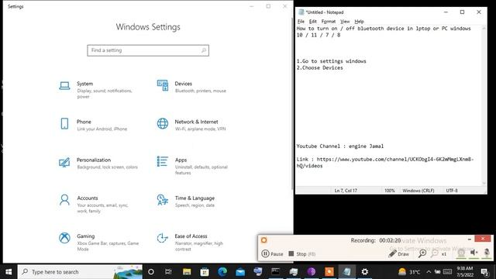Open the Devices settings category

pos(192,87)
